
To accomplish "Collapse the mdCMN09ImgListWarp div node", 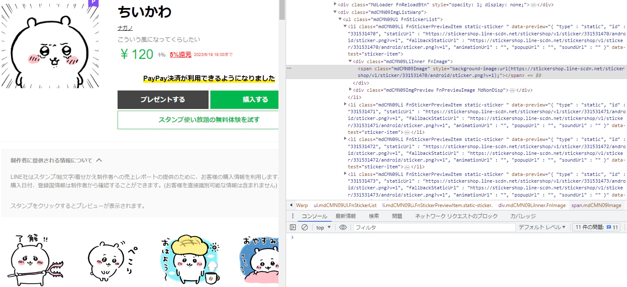I will [x=335, y=12].
